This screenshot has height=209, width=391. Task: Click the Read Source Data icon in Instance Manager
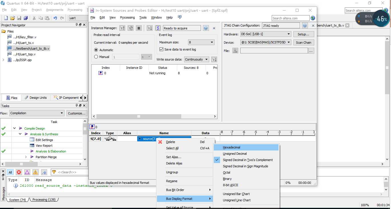point(150,28)
